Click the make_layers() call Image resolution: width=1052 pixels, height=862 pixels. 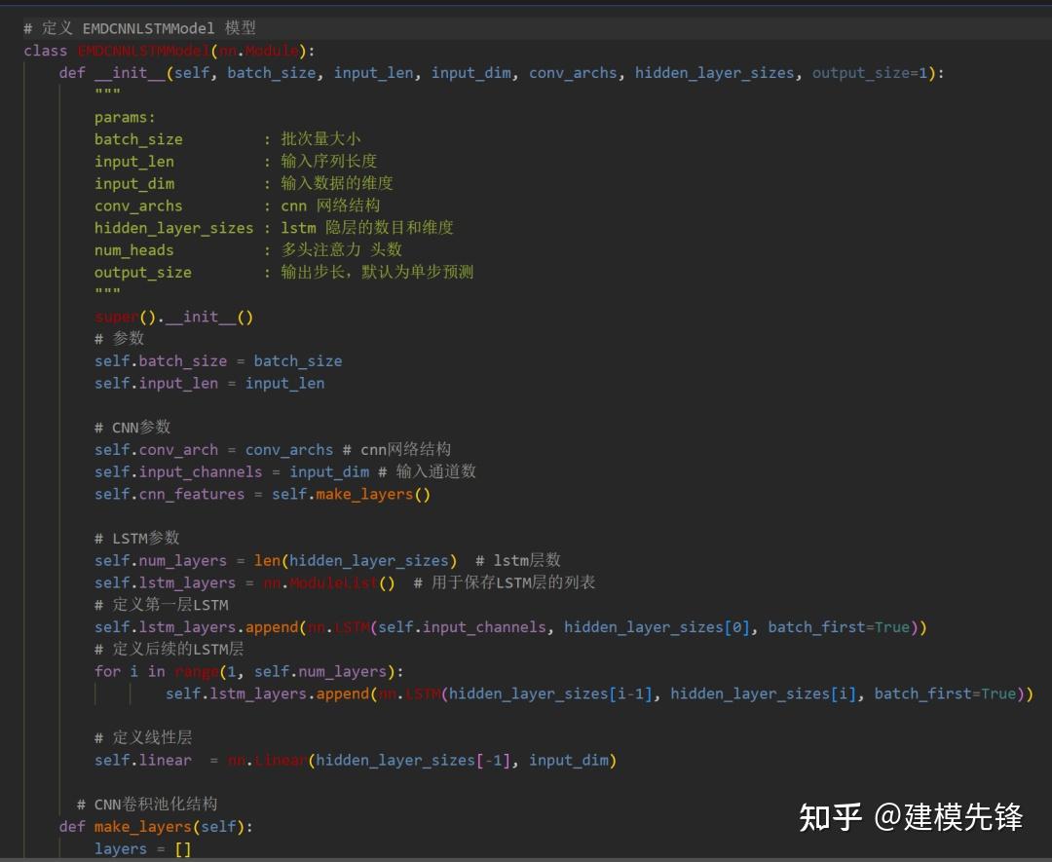pos(372,495)
